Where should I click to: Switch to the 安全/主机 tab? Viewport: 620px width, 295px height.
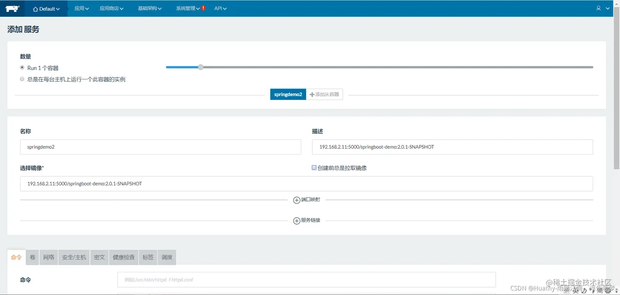(x=74, y=257)
